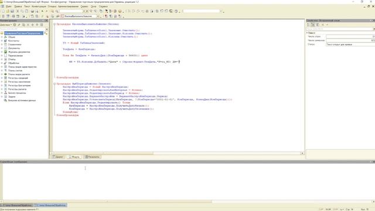Image resolution: width=375 pixels, height=211 pixels.
Task: Select the Перечисления tree row
Action: click(15, 56)
